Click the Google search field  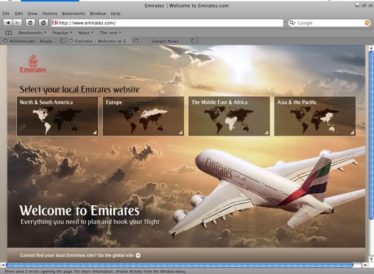pyautogui.click(x=330, y=23)
